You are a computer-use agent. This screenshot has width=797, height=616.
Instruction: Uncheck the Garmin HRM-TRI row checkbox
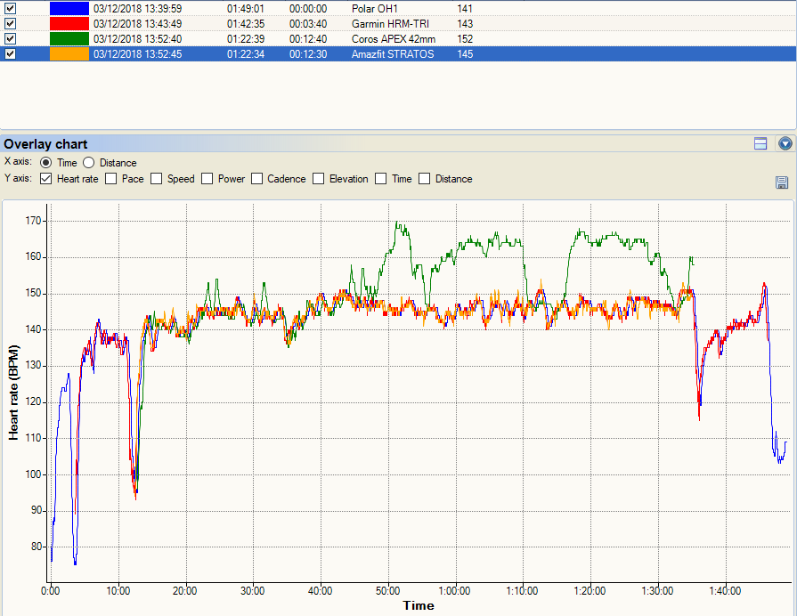[x=10, y=24]
